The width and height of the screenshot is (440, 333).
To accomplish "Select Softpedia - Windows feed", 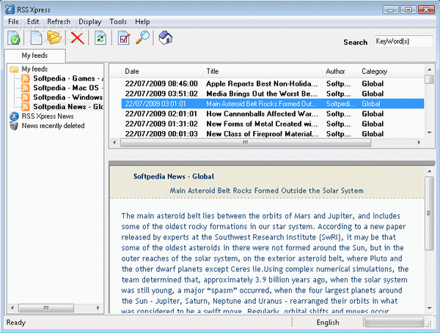I will (68, 97).
